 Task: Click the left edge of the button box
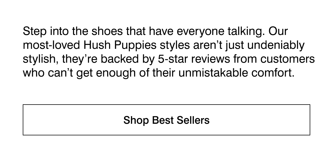pyautogui.click(x=23, y=120)
